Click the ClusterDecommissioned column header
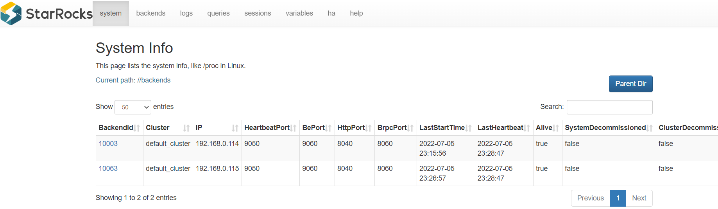718x209 pixels. pos(688,128)
